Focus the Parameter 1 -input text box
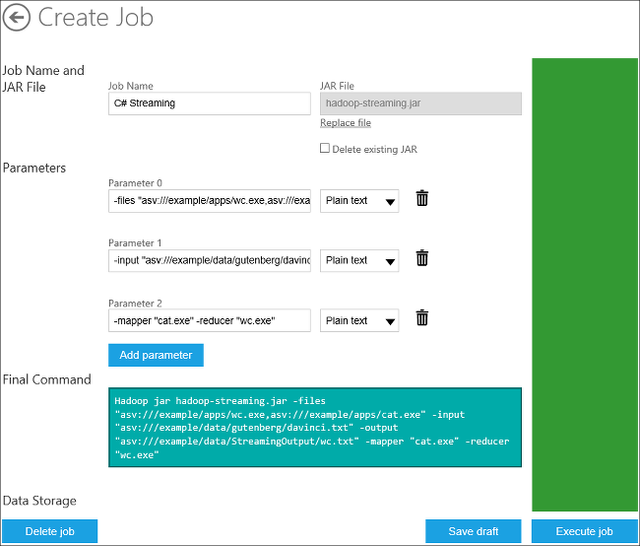The width and height of the screenshot is (640, 546). [210, 260]
